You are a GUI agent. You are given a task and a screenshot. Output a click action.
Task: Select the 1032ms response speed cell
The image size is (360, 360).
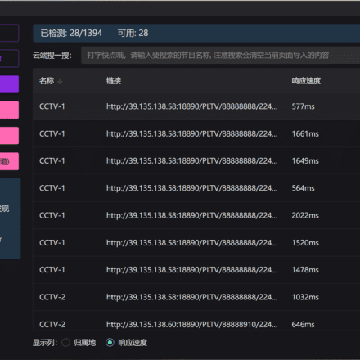(305, 297)
